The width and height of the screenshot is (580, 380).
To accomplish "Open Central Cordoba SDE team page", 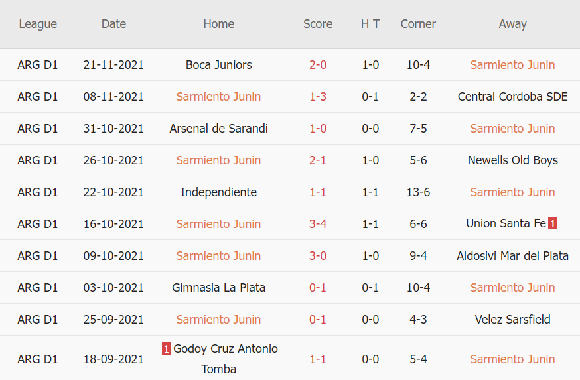I will [512, 97].
